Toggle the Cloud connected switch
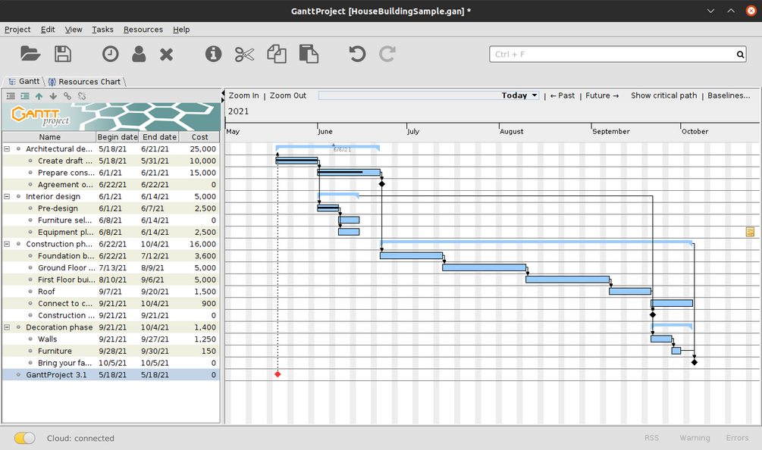The height and width of the screenshot is (450, 762). pyautogui.click(x=25, y=439)
